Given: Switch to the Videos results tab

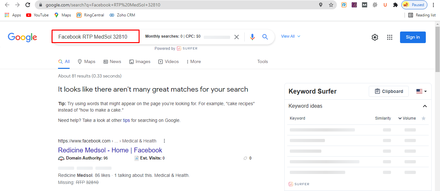Looking at the screenshot, I should point(169,62).
